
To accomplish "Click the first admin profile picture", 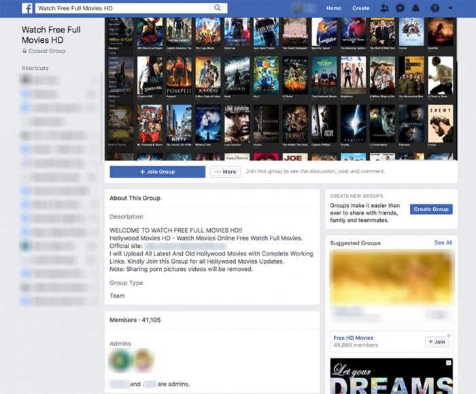I will click(x=120, y=360).
